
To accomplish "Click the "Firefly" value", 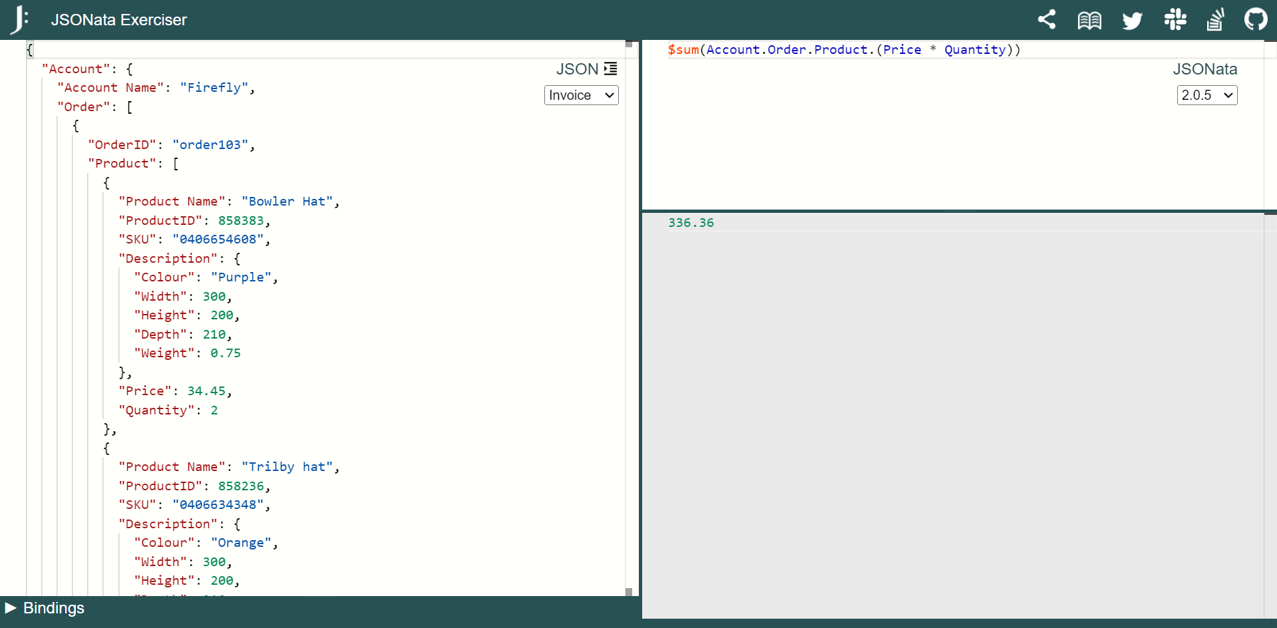I will [214, 88].
